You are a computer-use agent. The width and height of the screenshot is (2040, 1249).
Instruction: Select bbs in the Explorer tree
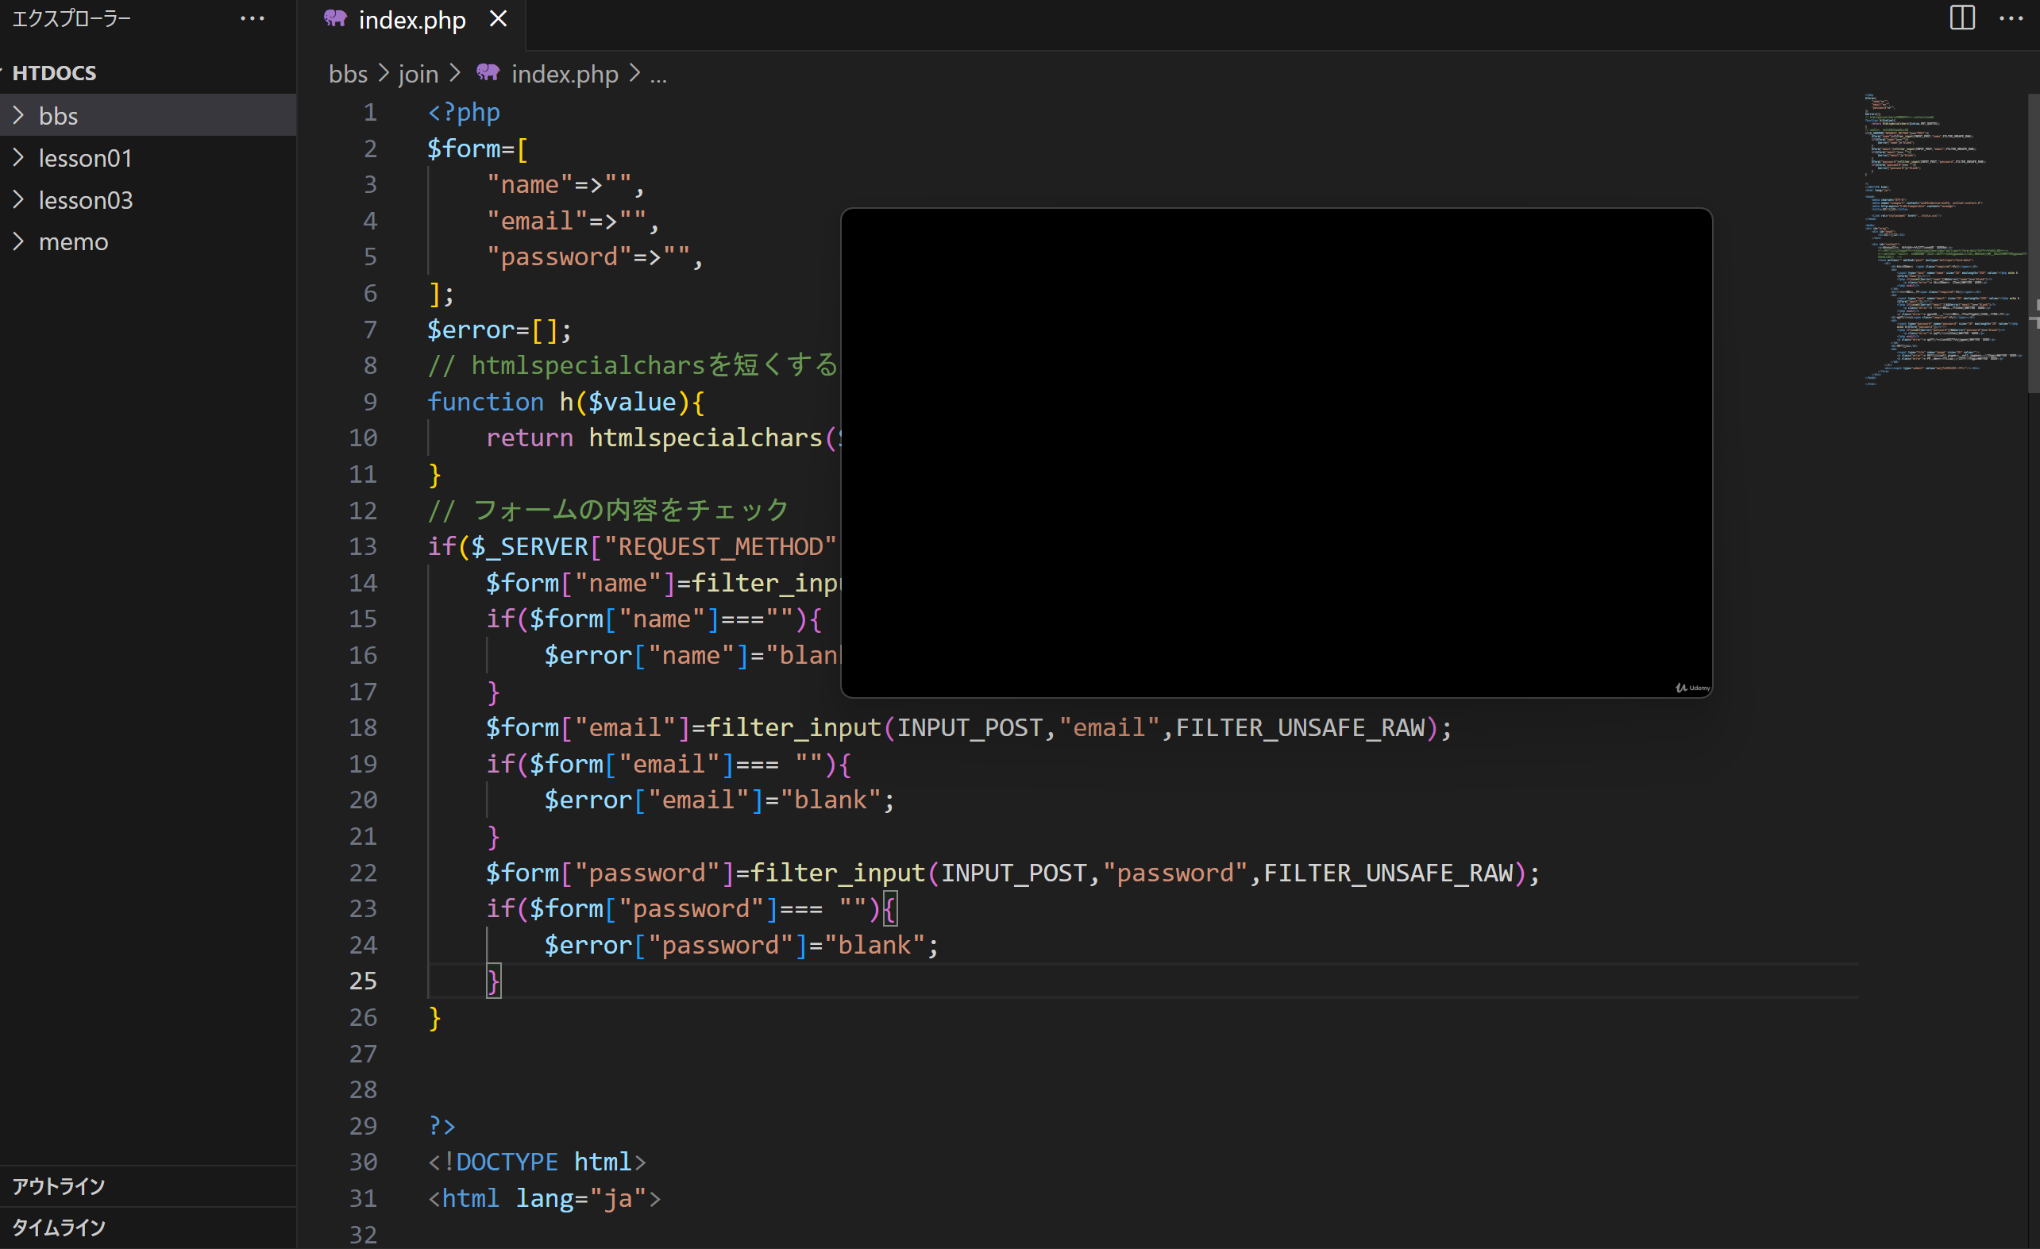click(58, 115)
